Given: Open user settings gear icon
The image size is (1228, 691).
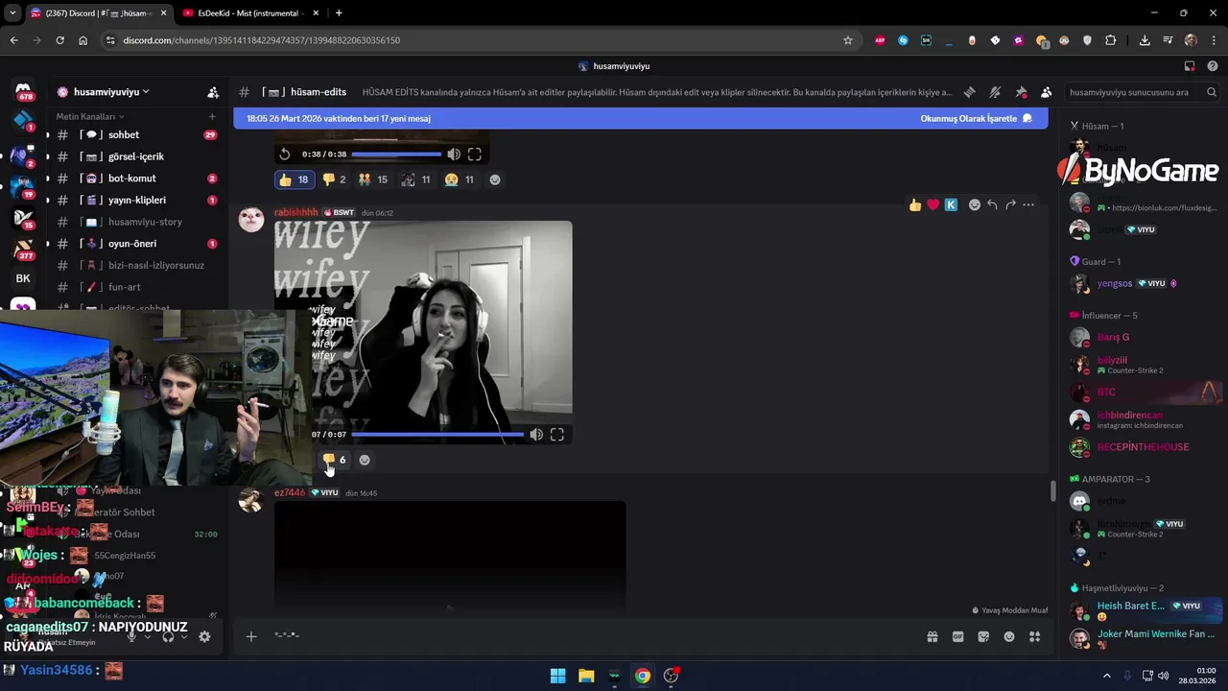Looking at the screenshot, I should [204, 636].
